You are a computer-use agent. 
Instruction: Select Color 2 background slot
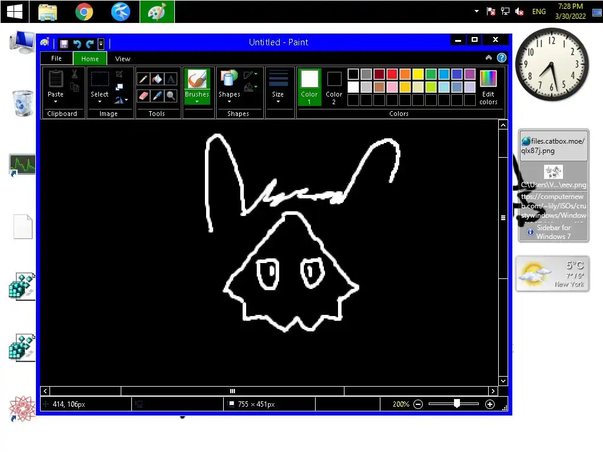click(334, 87)
